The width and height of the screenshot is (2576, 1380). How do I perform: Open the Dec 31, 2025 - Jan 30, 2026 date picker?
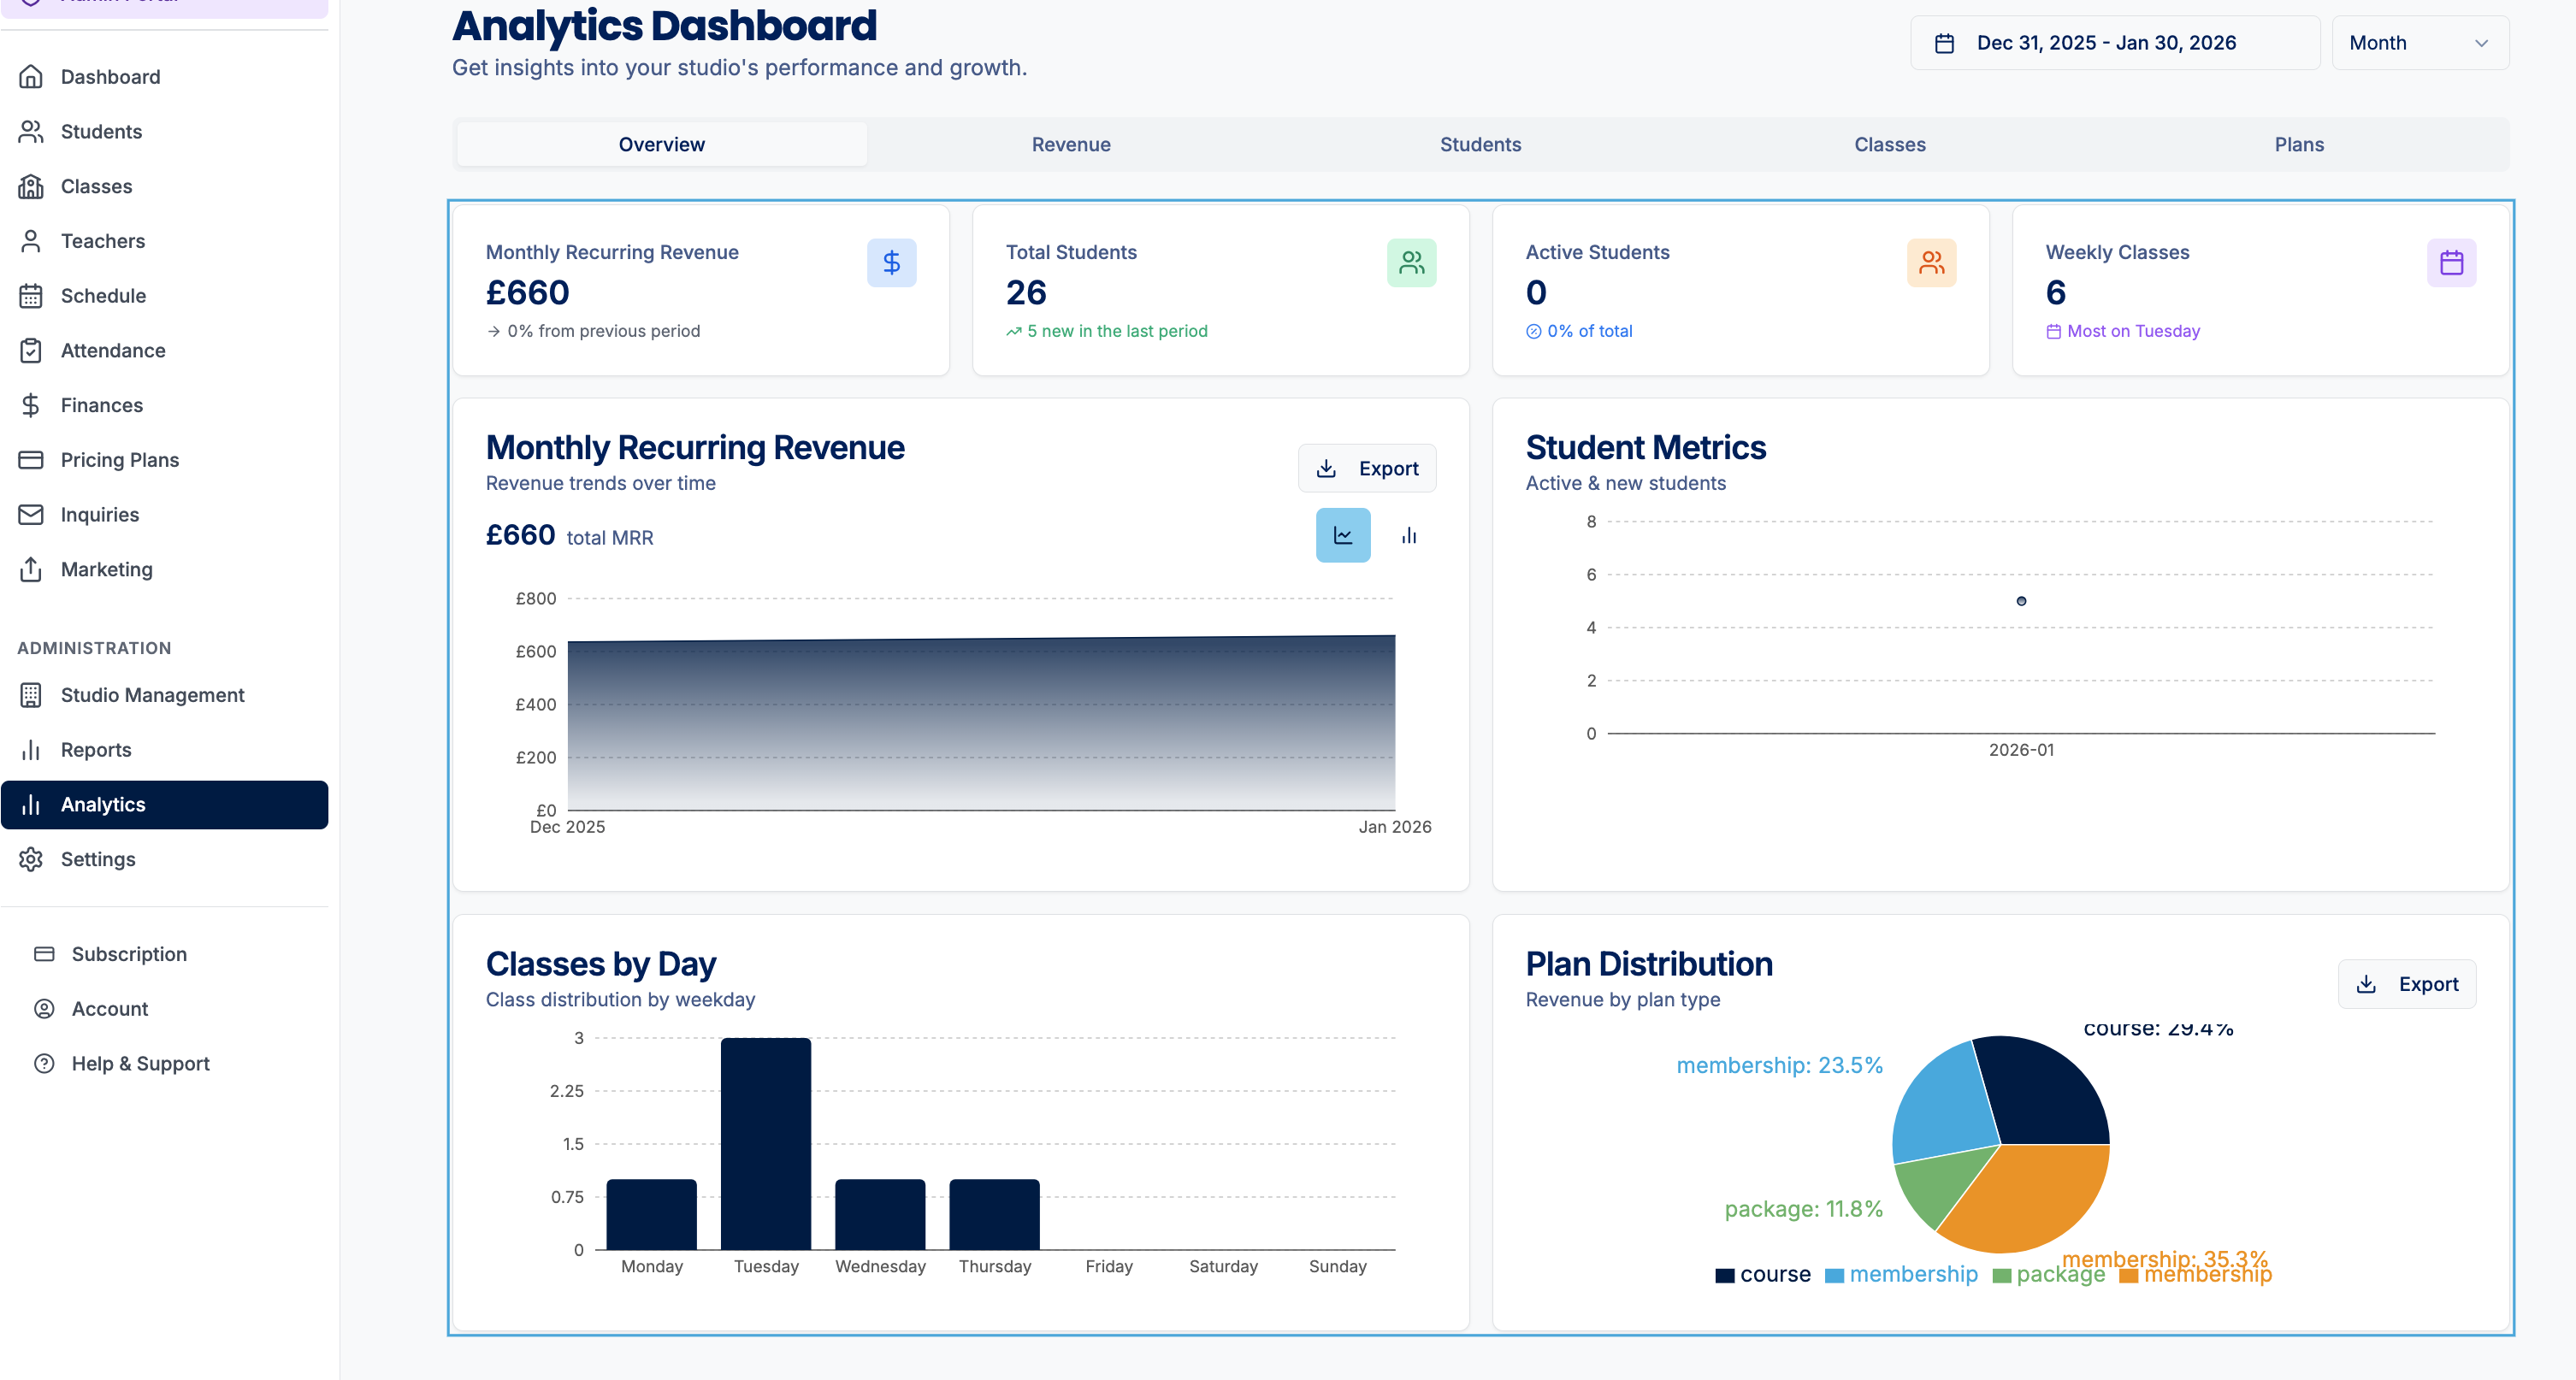point(2114,42)
